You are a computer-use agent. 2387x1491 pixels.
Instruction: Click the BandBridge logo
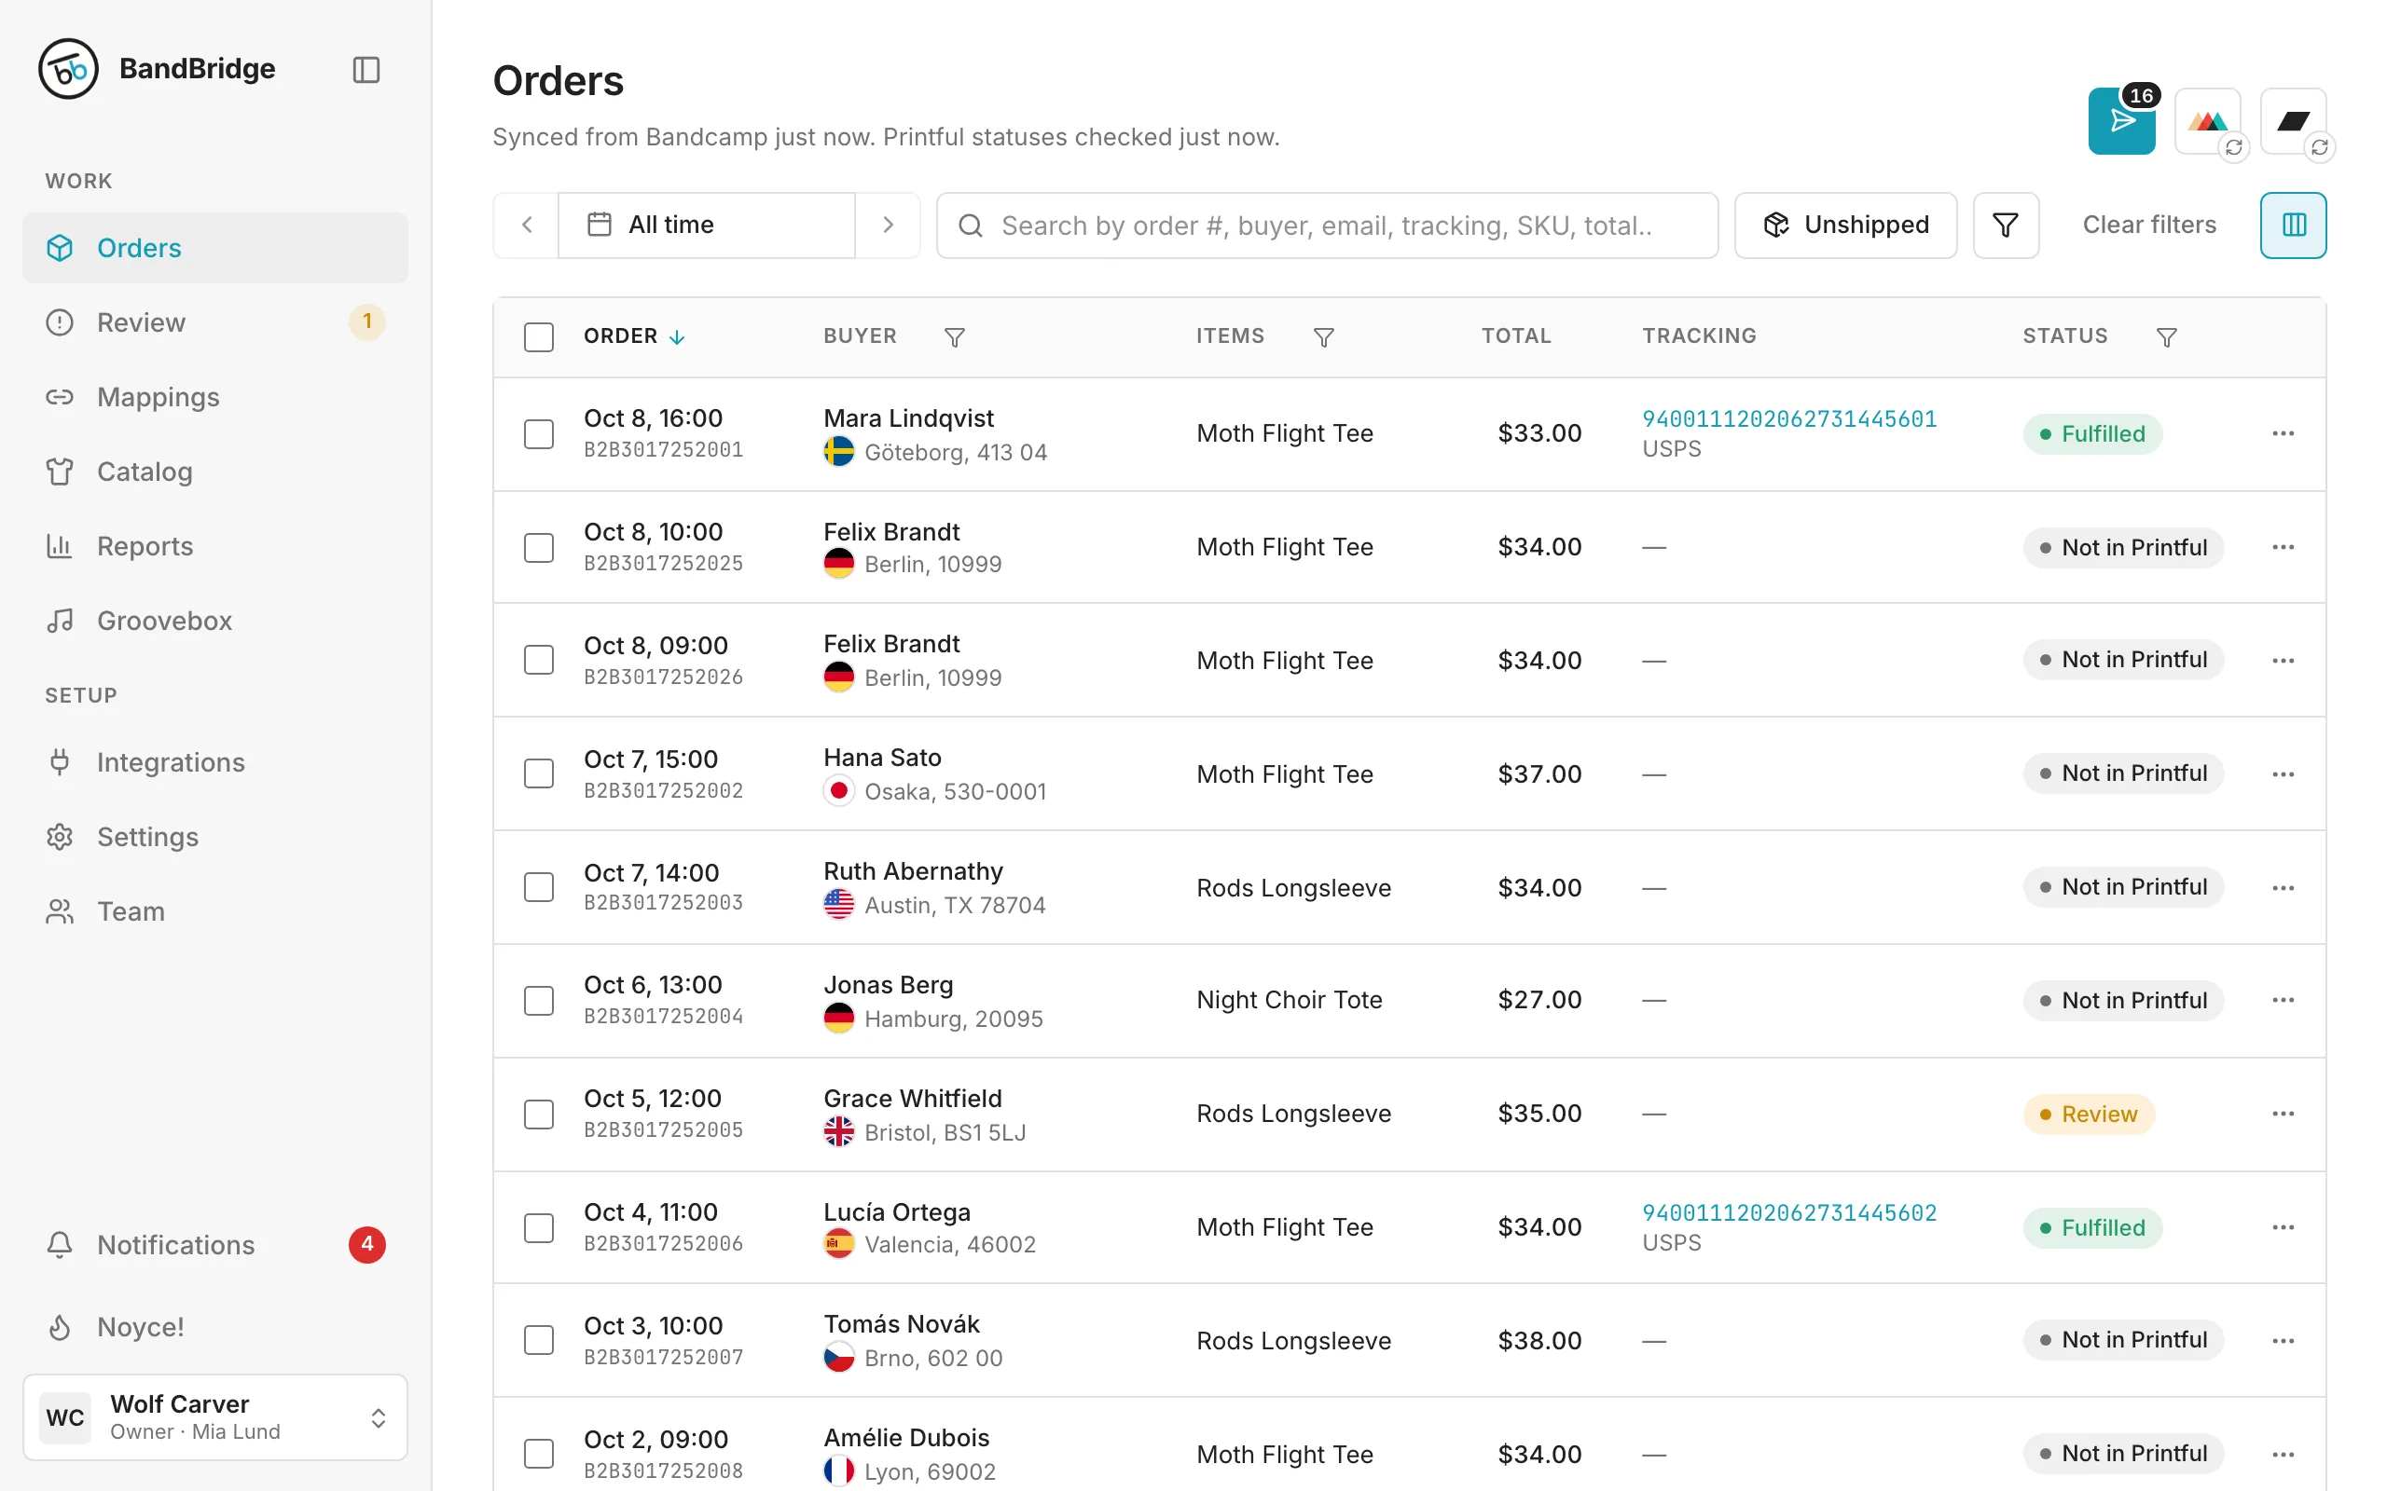click(68, 69)
